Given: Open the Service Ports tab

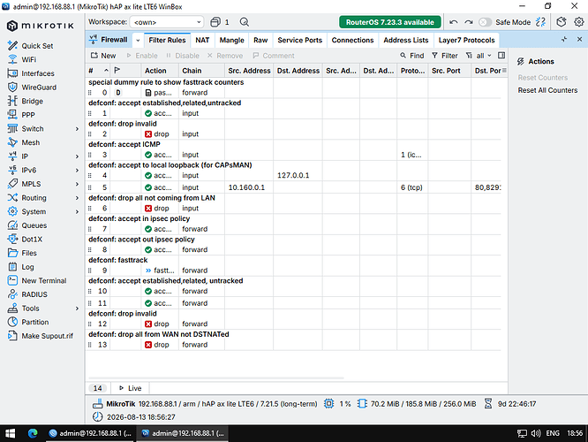Looking at the screenshot, I should coord(299,40).
